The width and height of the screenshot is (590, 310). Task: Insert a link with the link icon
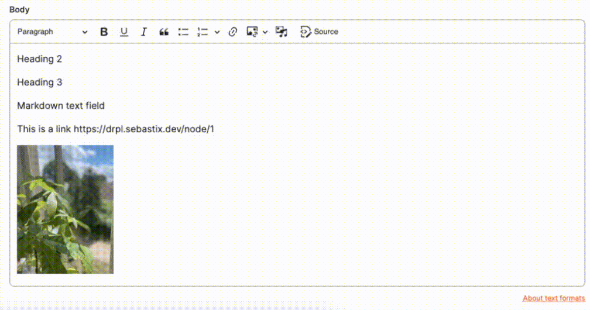232,32
